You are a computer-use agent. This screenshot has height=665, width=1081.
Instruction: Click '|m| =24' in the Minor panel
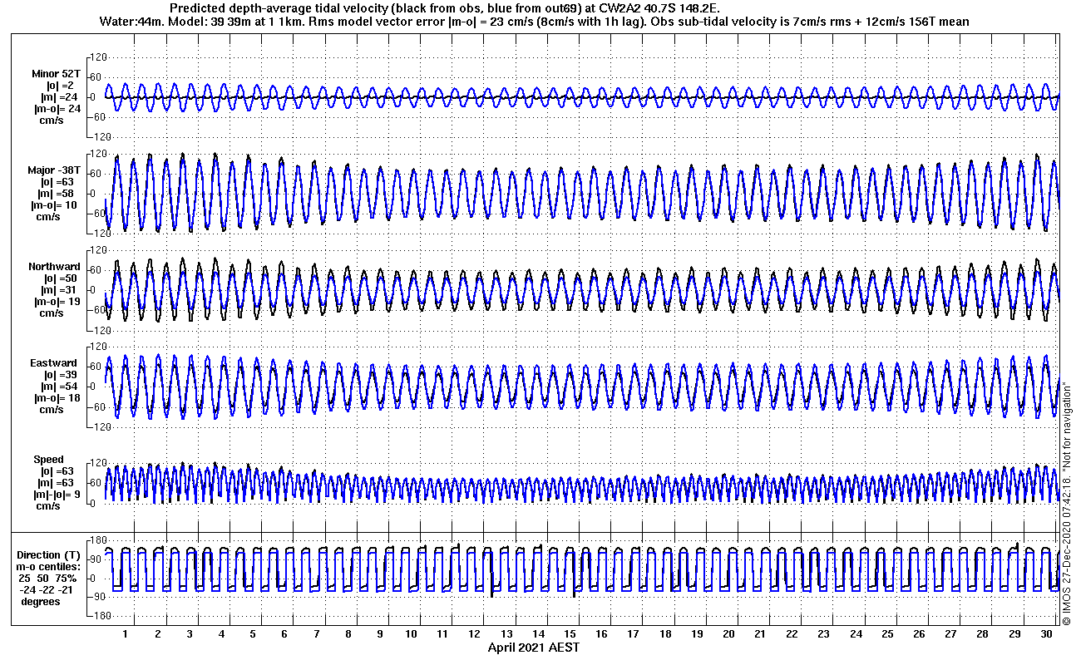point(59,97)
